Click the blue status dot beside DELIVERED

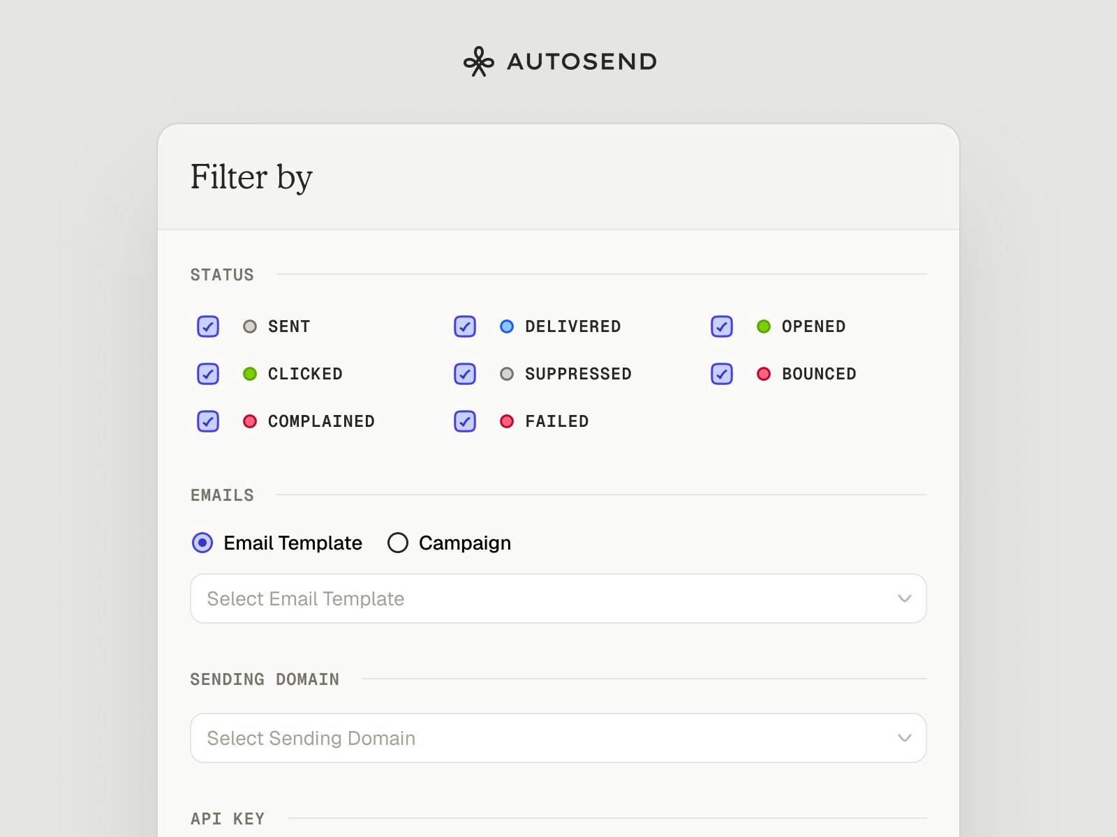[x=506, y=326]
